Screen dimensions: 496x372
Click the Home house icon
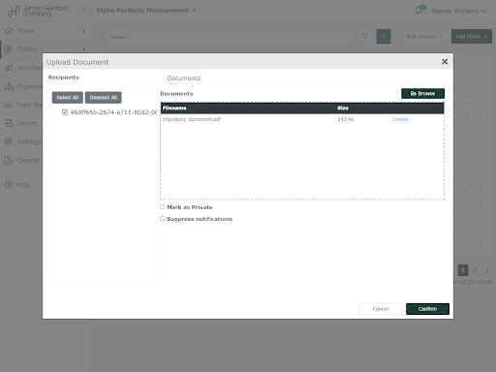9,30
